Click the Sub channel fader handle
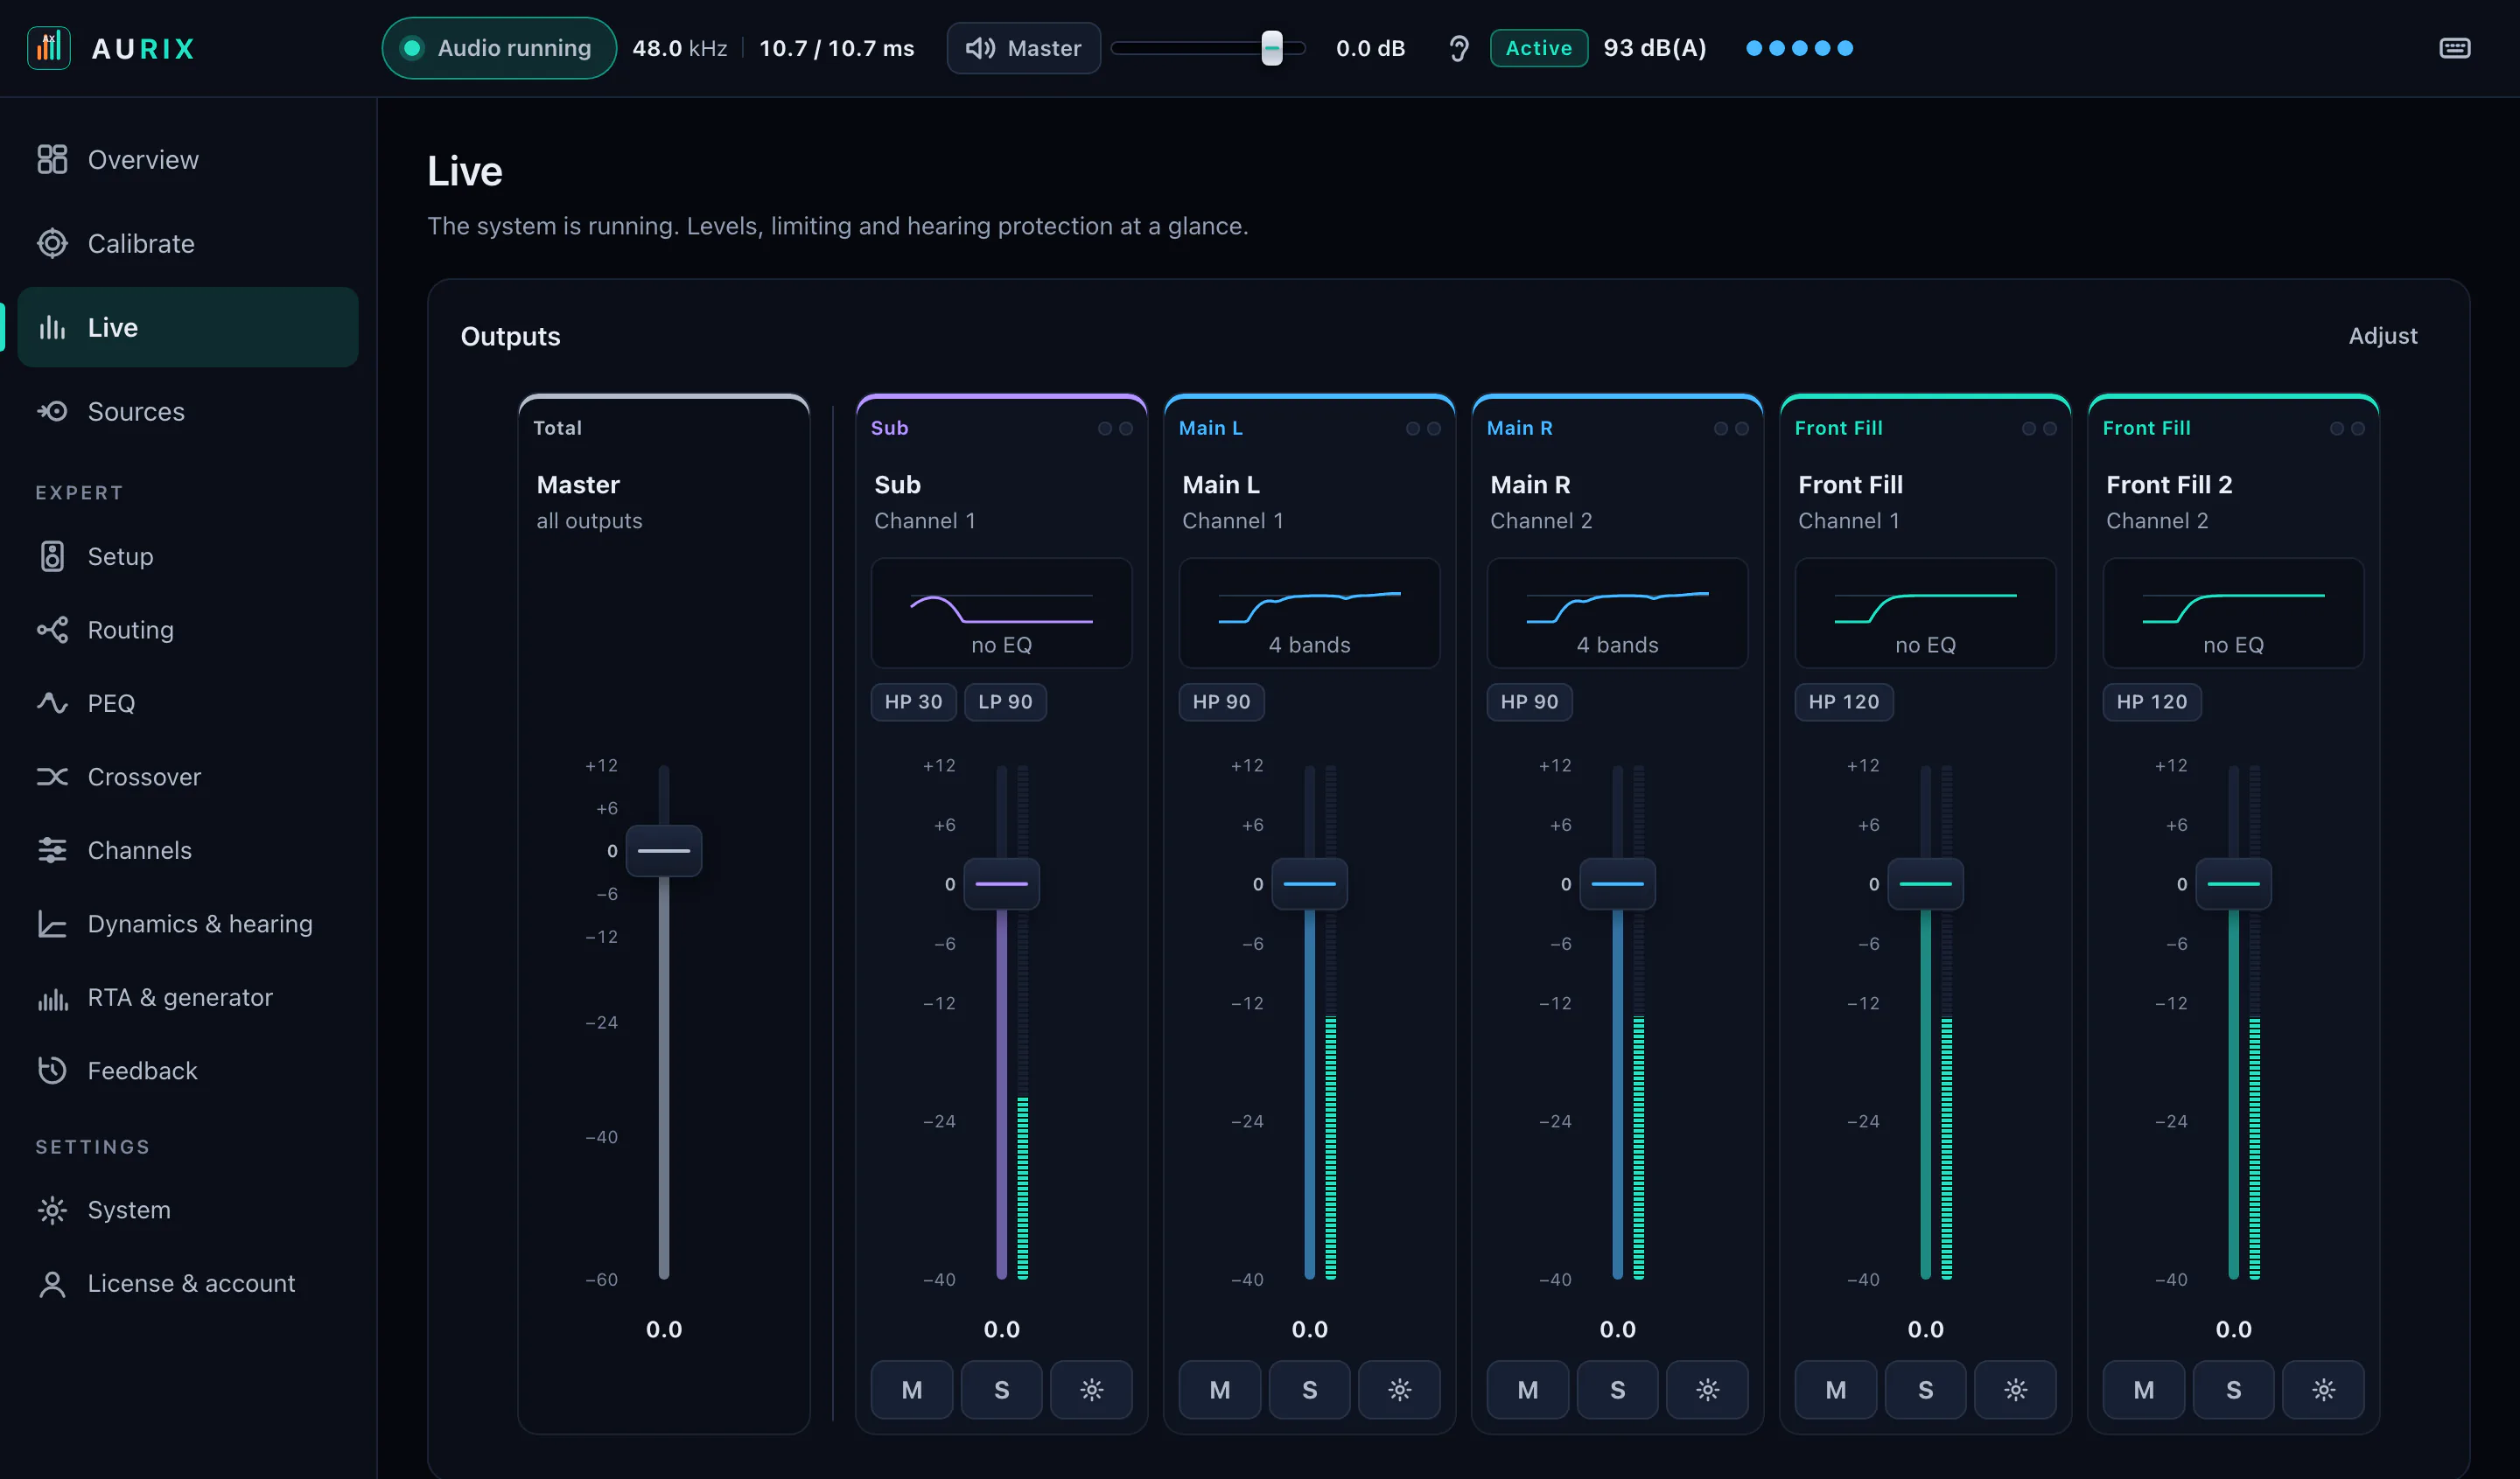Image resolution: width=2520 pixels, height=1479 pixels. [1001, 883]
